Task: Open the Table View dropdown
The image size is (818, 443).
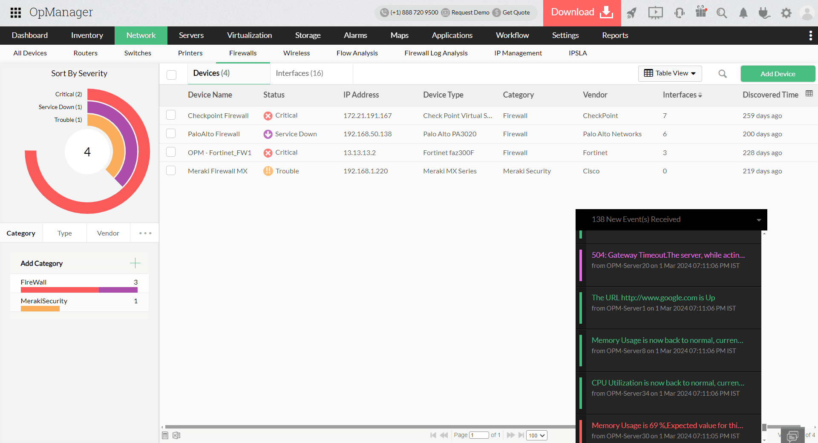Action: pyautogui.click(x=670, y=73)
